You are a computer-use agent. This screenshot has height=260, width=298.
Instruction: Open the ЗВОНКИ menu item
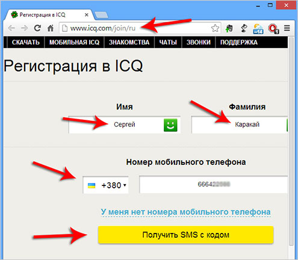pos(199,42)
